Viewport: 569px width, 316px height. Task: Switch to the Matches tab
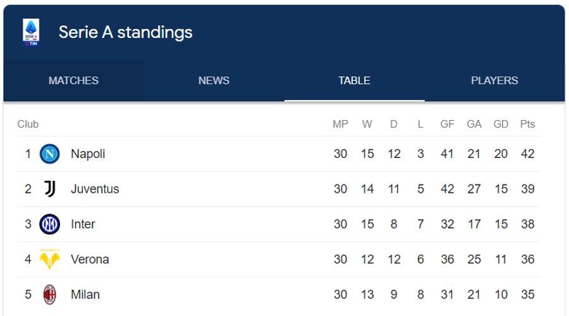73,81
